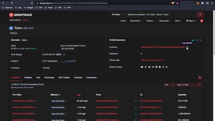
Task: Click the page vertical scrollbar
Action: coord(214,33)
